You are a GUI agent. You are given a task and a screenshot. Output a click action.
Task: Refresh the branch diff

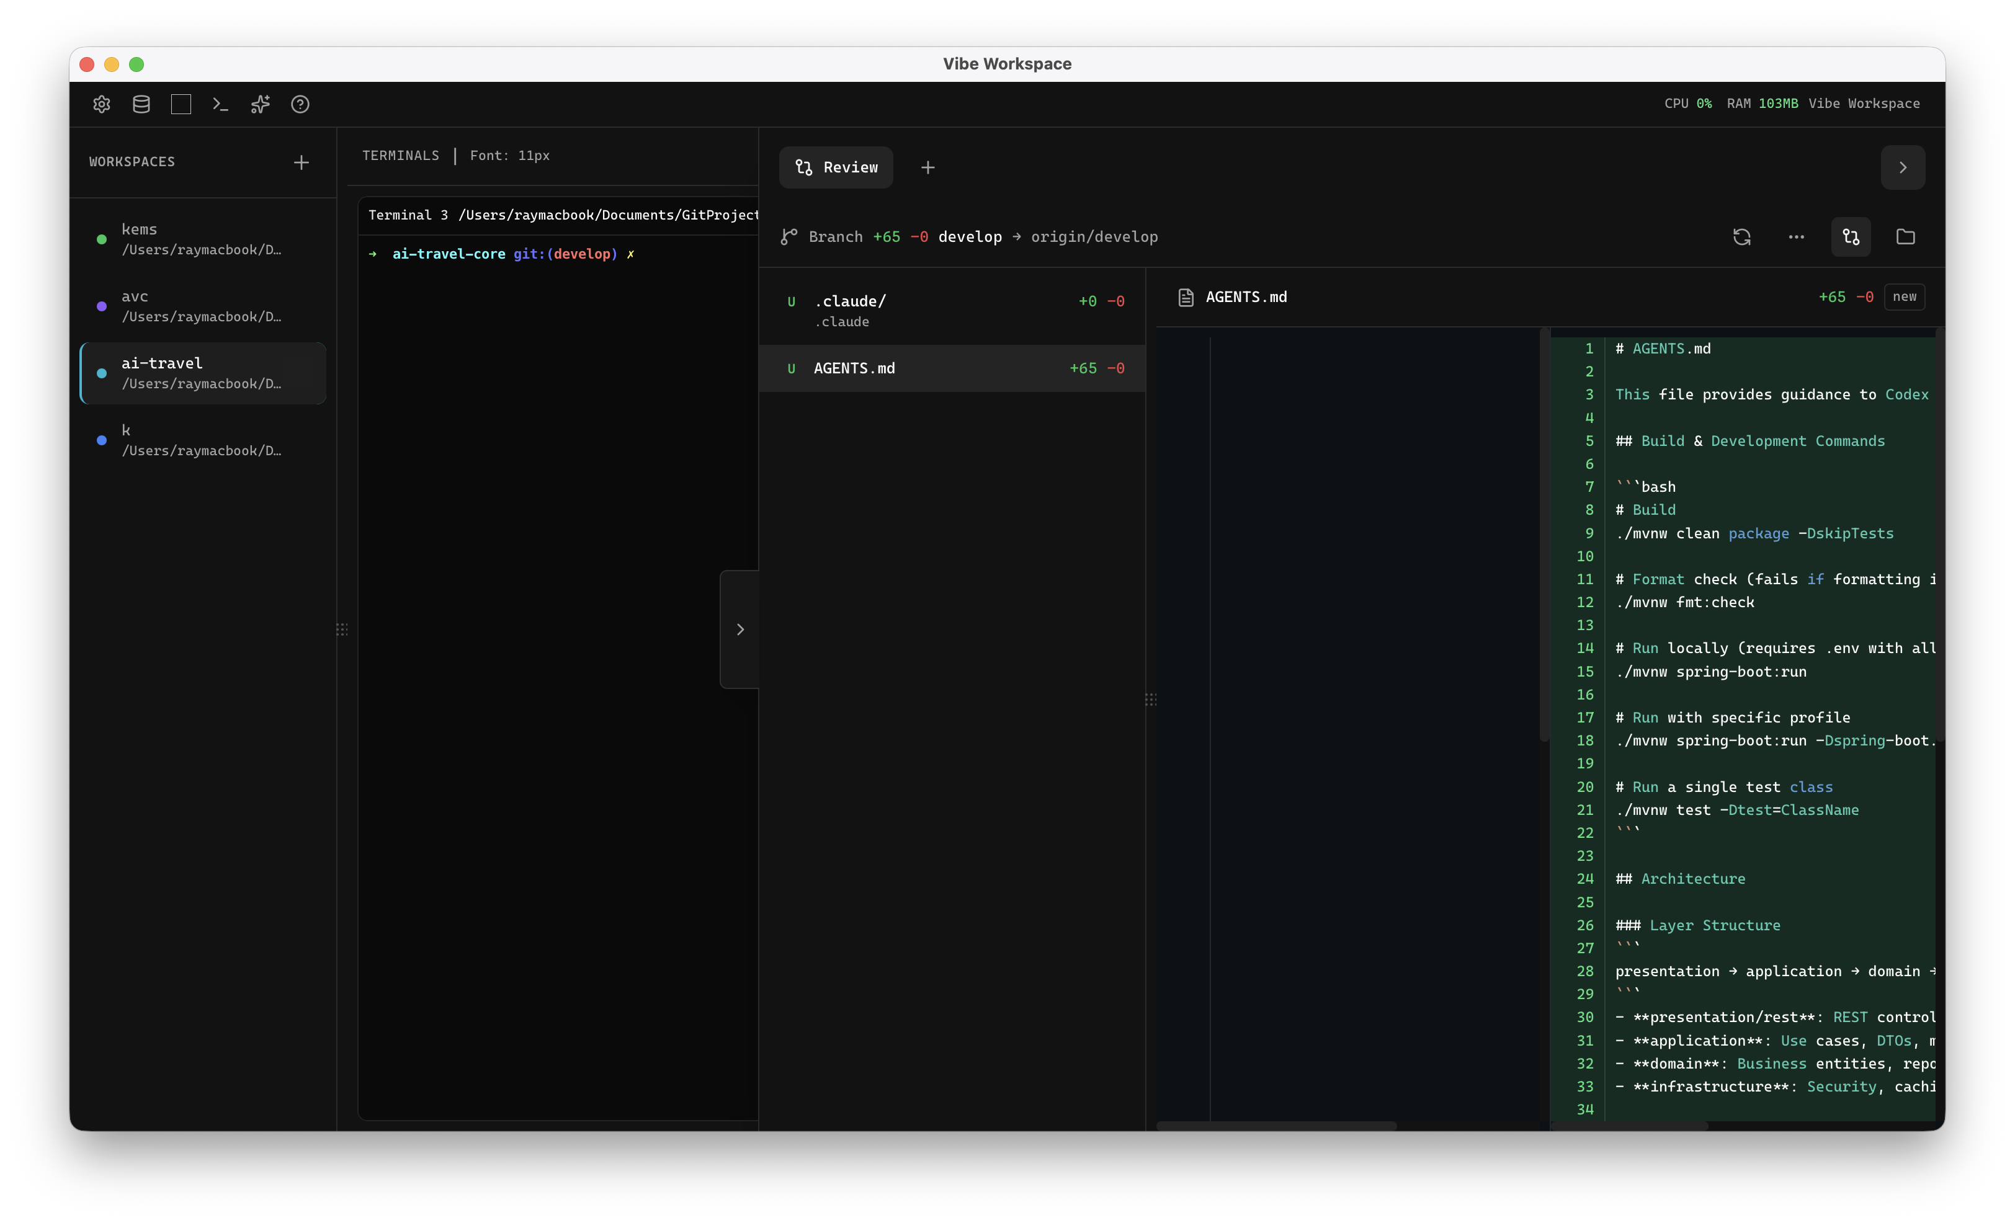pyautogui.click(x=1742, y=236)
